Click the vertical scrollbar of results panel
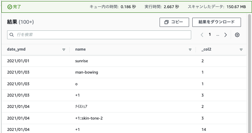The width and height of the screenshot is (252, 133). point(250,74)
